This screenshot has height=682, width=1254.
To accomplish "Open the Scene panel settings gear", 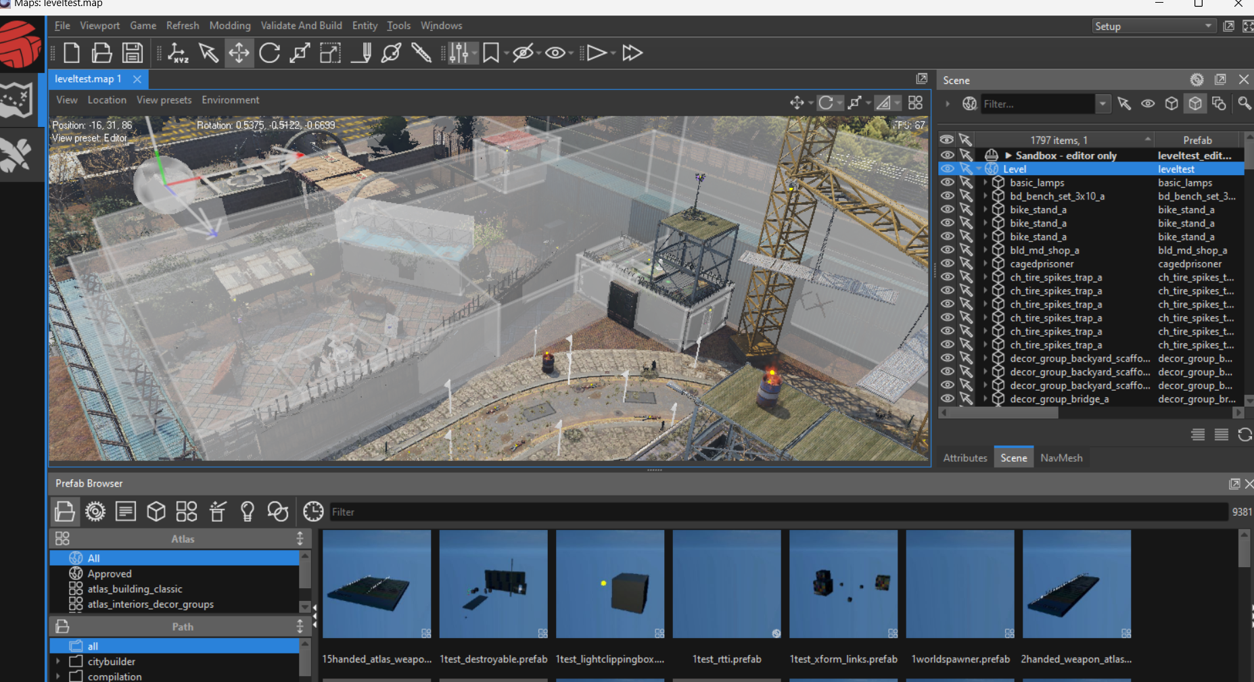I will [1197, 80].
